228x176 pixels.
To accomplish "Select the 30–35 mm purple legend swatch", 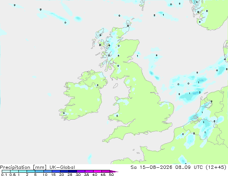I will pos(81,171).
